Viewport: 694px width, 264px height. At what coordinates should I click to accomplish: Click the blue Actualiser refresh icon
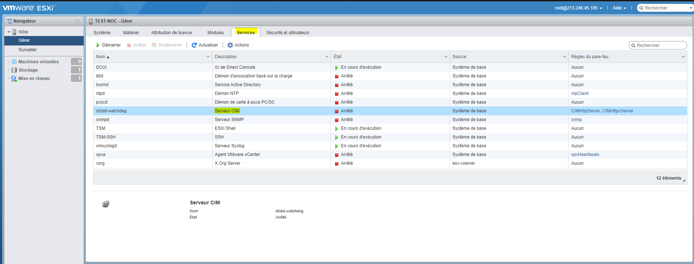(194, 45)
